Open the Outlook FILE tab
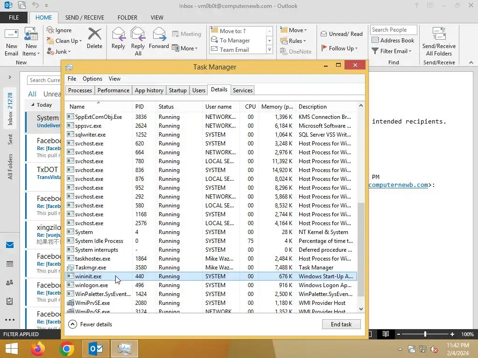Image resolution: width=478 pixels, height=358 pixels. 14,17
